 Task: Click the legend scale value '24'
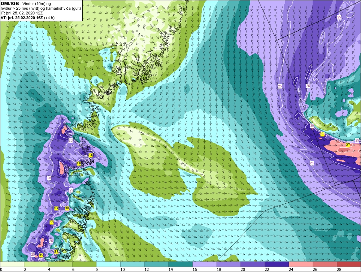click(x=291, y=269)
